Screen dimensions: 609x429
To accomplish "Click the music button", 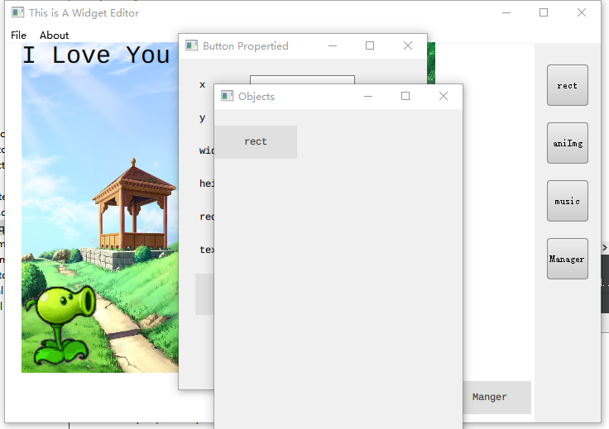I will 567,201.
